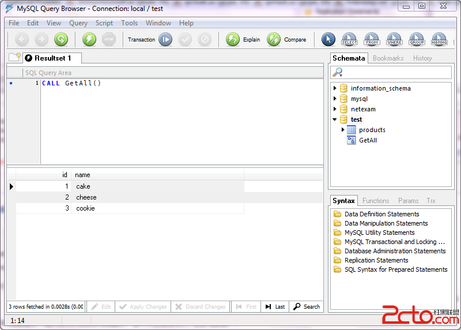461x330 pixels.
Task: Select the FROM clause tool
Action: point(372,39)
